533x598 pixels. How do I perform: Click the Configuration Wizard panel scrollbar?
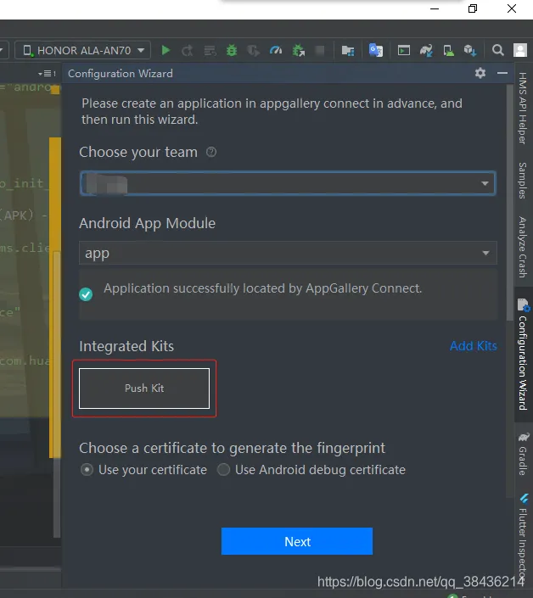510,202
